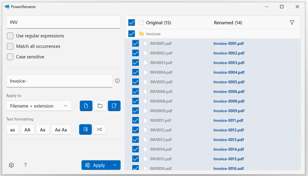Image resolution: width=308 pixels, height=176 pixels.
Task: Select the INV0004.pdf file name
Action: (x=161, y=72)
